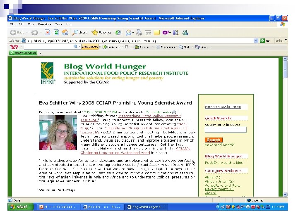Click the Back to Main Page link
Screen dimensions: 298x223
(x=223, y=107)
